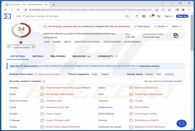Click the page vertical scrollbar
The image size is (195, 131).
pyautogui.click(x=192, y=33)
